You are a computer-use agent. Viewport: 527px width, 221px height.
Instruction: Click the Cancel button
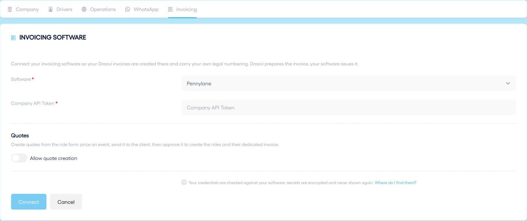(x=66, y=202)
